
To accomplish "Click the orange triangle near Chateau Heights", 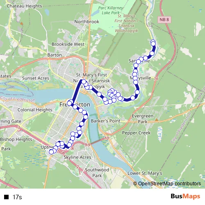I will click(x=22, y=23).
